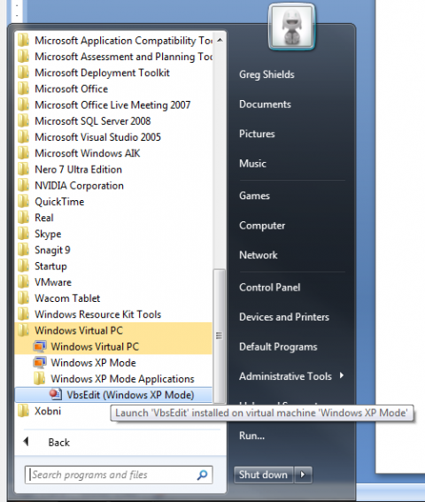Select the Xobni folder label
Viewport: 425px width, 502px height.
pyautogui.click(x=48, y=411)
